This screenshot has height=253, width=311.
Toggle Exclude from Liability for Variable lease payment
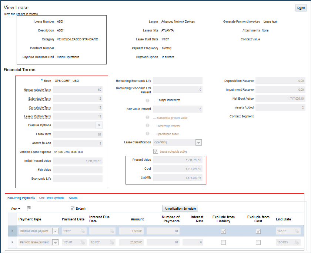click(x=223, y=231)
